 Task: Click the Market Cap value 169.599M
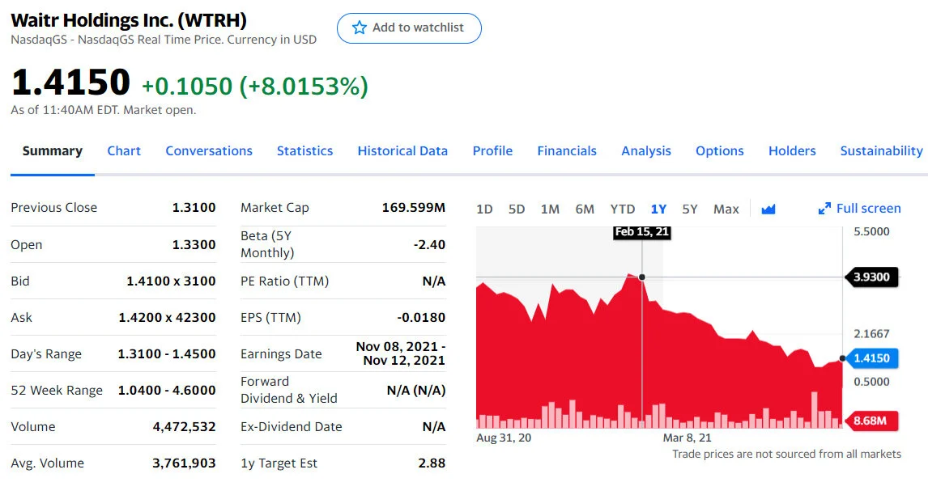point(414,208)
